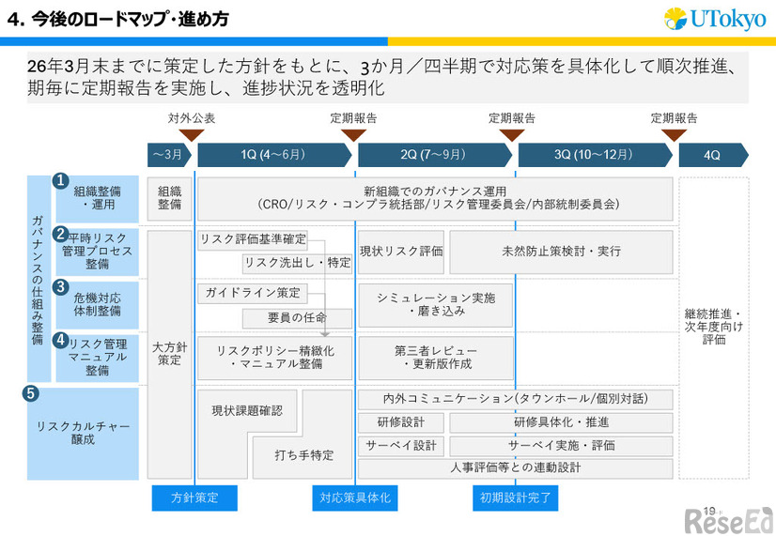Select the 4Q timeline arrow

coord(714,155)
